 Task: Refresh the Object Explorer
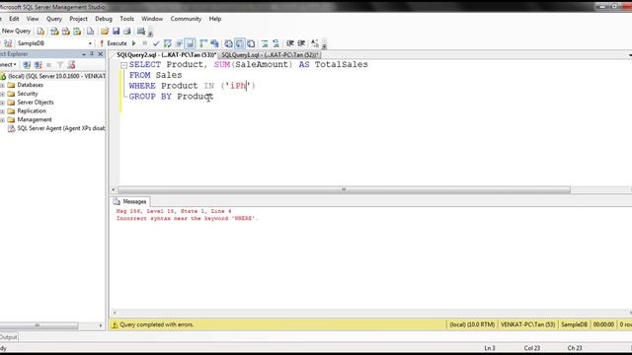tap(71, 65)
